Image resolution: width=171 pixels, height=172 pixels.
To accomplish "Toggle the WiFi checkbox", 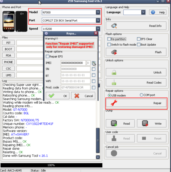I will (x=93, y=81).
